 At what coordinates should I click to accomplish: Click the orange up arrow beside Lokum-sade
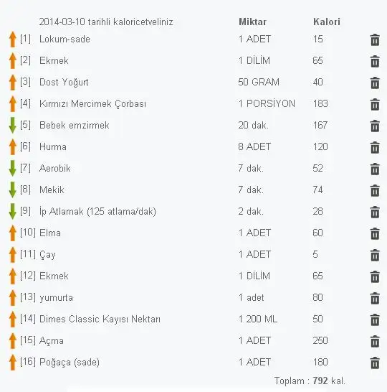(12, 39)
